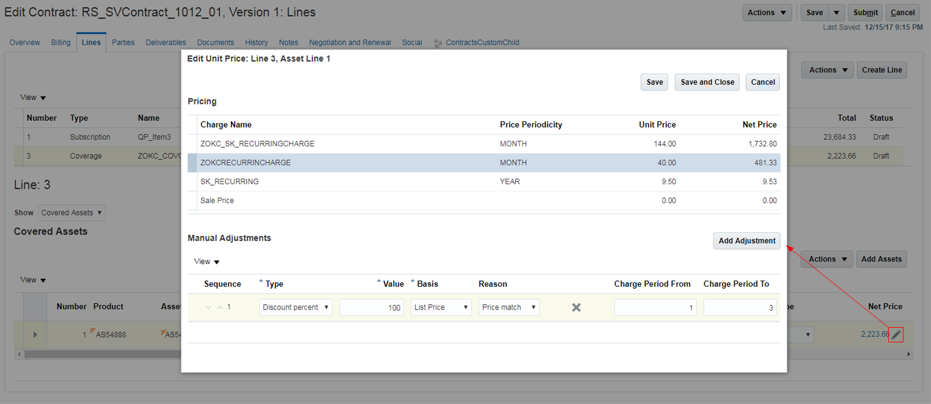Open the Notes tab
The height and width of the screenshot is (404, 931).
point(289,43)
